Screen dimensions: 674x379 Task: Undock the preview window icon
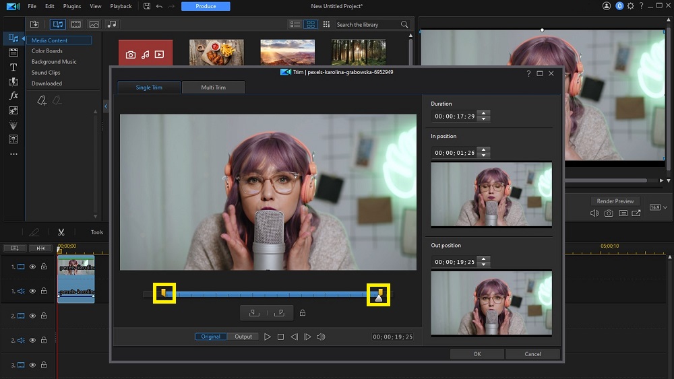coord(636,213)
